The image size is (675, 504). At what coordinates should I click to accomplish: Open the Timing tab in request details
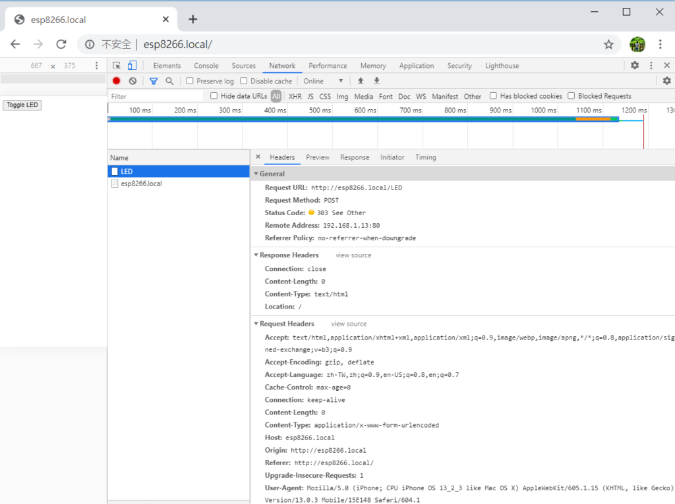[425, 157]
